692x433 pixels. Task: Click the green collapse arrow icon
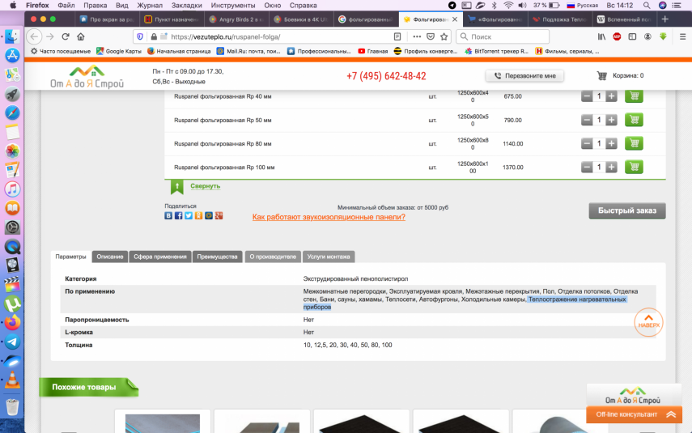[177, 187]
